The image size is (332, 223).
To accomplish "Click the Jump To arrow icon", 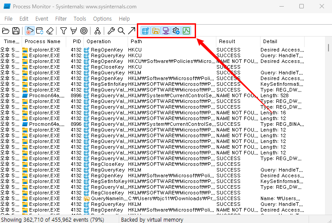I will [x=131, y=31].
